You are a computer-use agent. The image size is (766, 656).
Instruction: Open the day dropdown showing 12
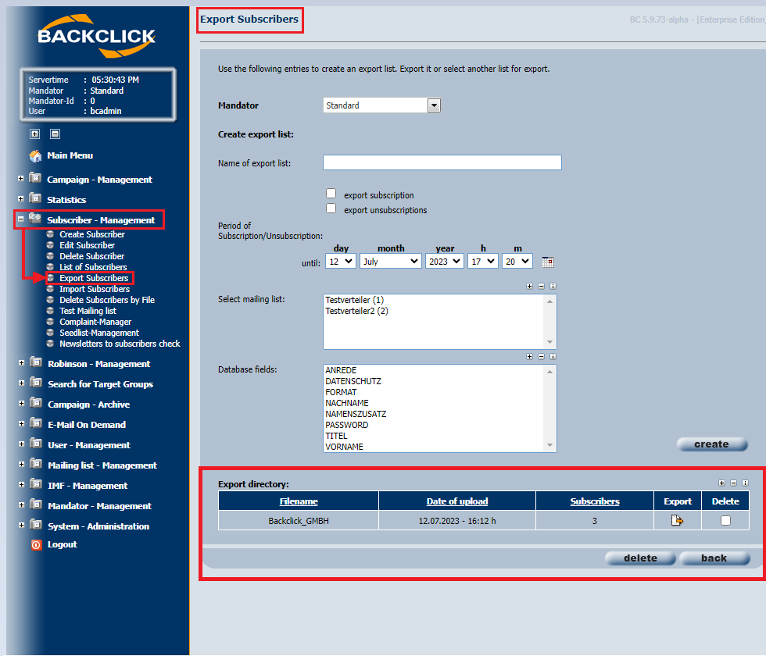[x=341, y=262]
